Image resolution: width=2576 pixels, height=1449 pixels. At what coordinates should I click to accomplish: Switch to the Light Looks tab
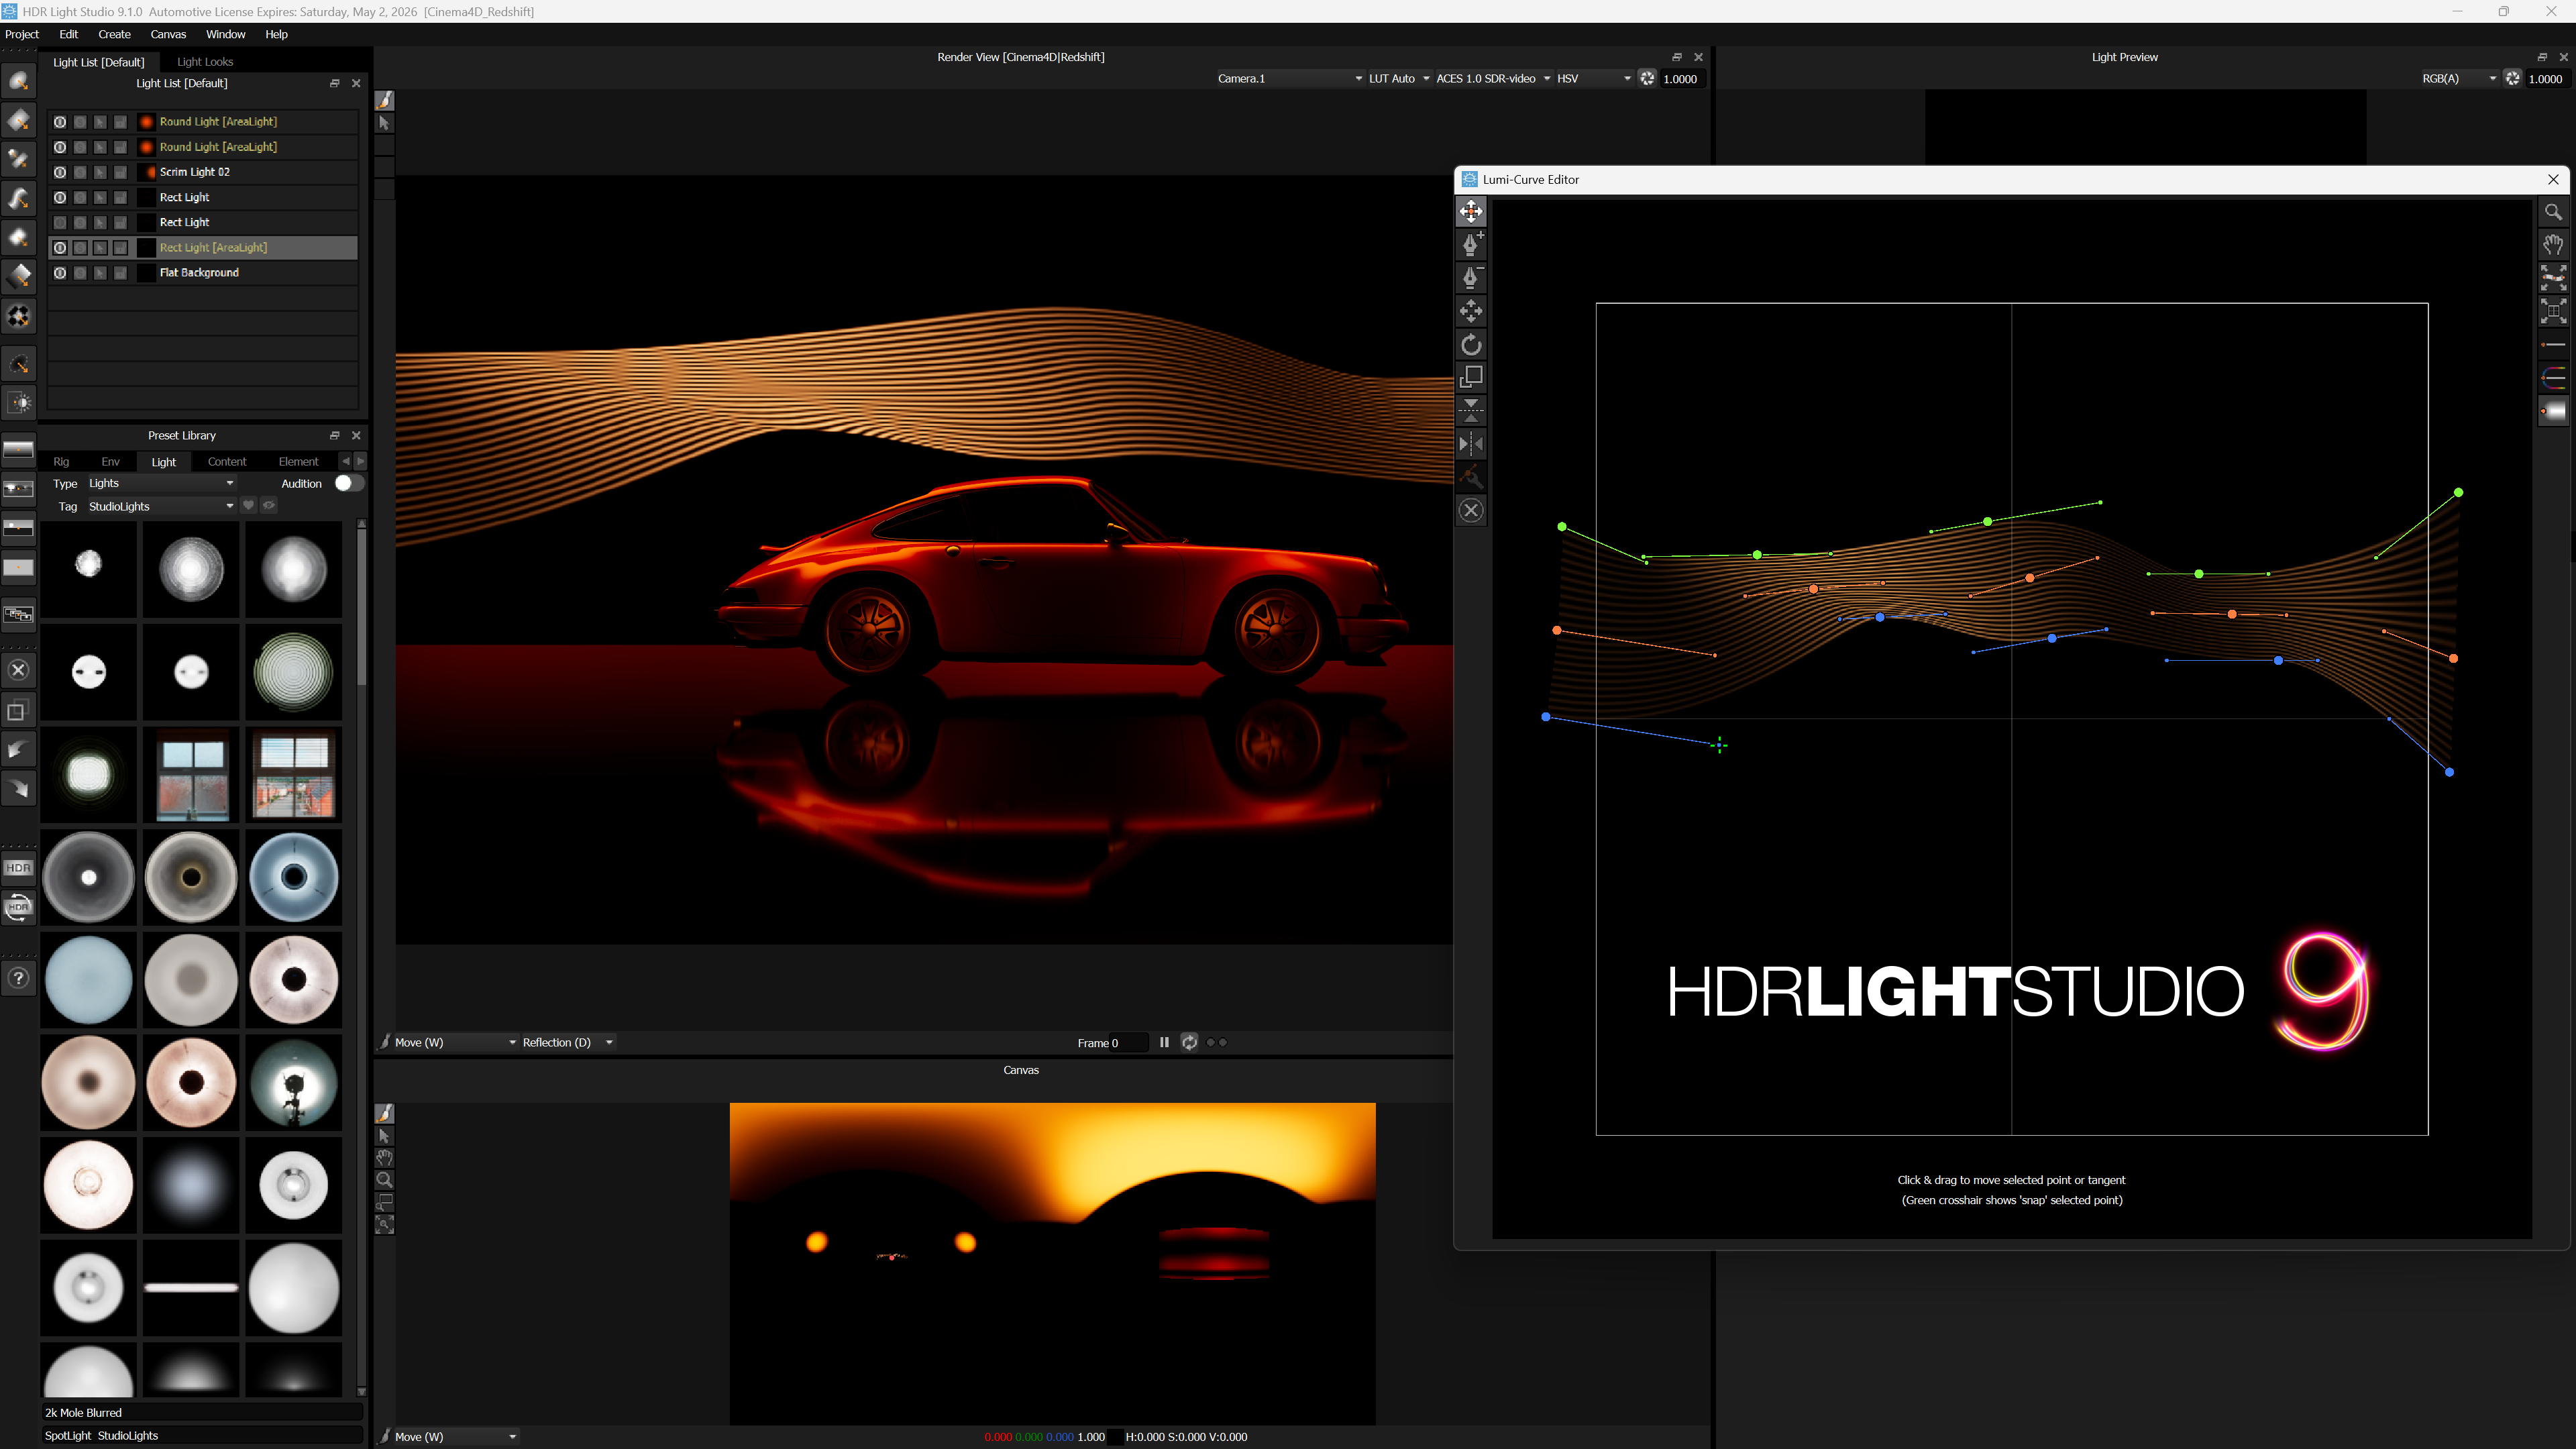(205, 62)
